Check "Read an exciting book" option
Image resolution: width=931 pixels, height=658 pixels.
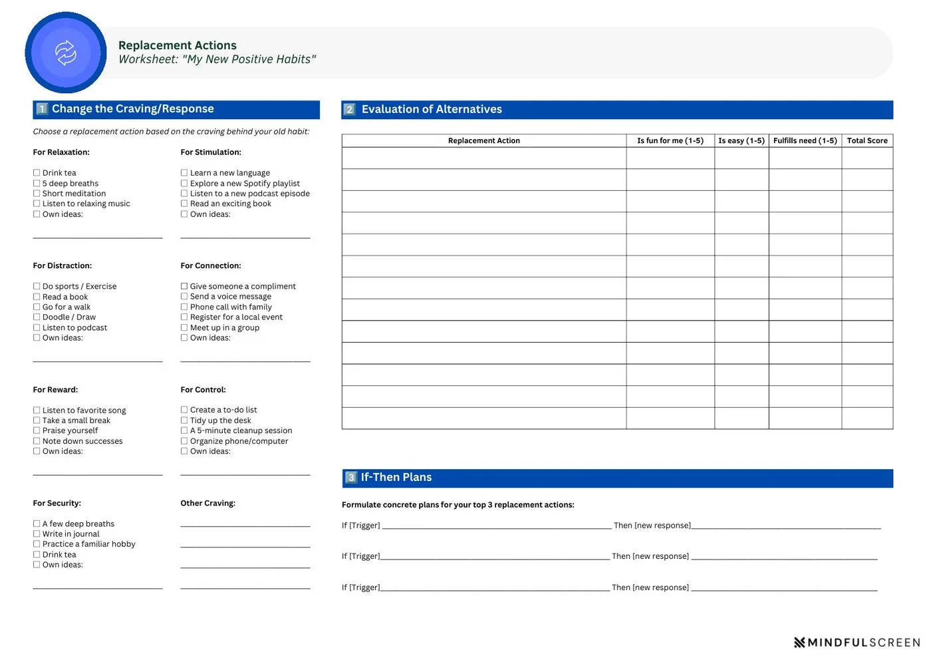(184, 204)
